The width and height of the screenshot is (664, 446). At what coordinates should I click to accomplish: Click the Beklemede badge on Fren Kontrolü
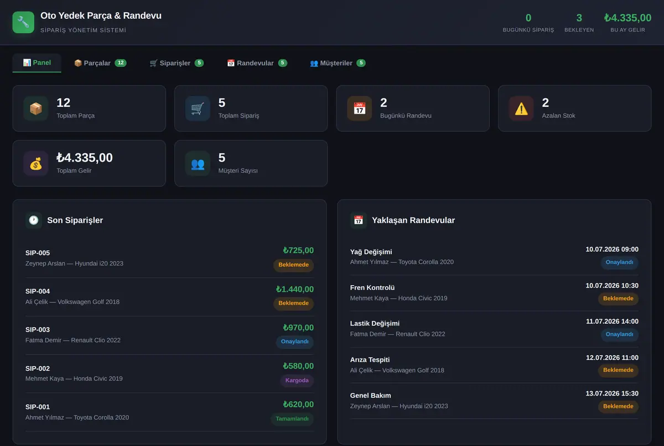pyautogui.click(x=618, y=299)
